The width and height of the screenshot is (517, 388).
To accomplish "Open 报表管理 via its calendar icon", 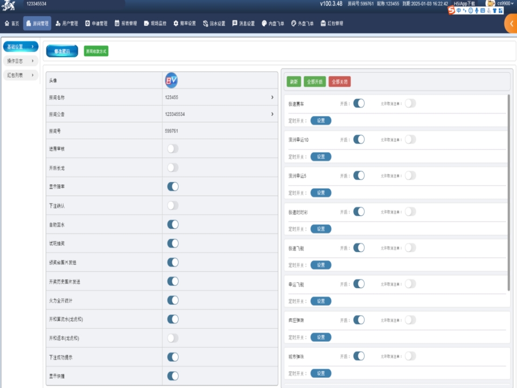I will coord(117,23).
